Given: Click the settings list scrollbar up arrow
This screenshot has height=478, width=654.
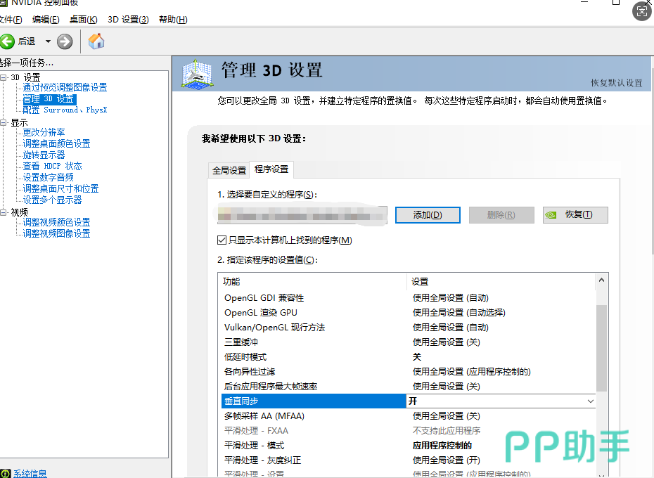Looking at the screenshot, I should [x=601, y=280].
